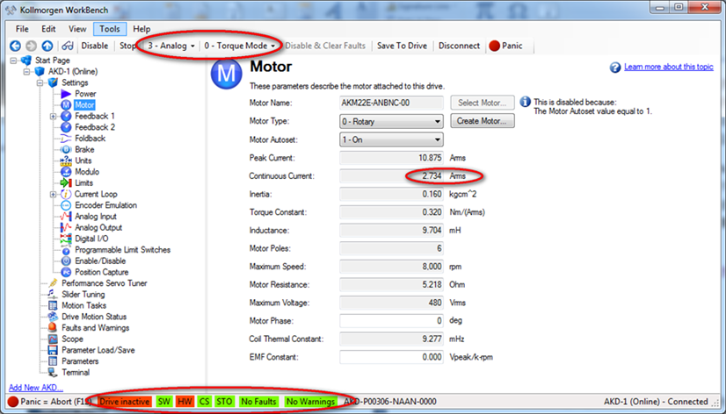Click the No Faults status indicator

click(258, 402)
